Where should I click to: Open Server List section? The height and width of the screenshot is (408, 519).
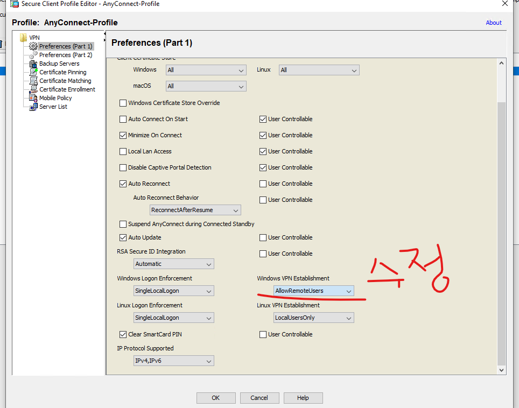pos(53,107)
